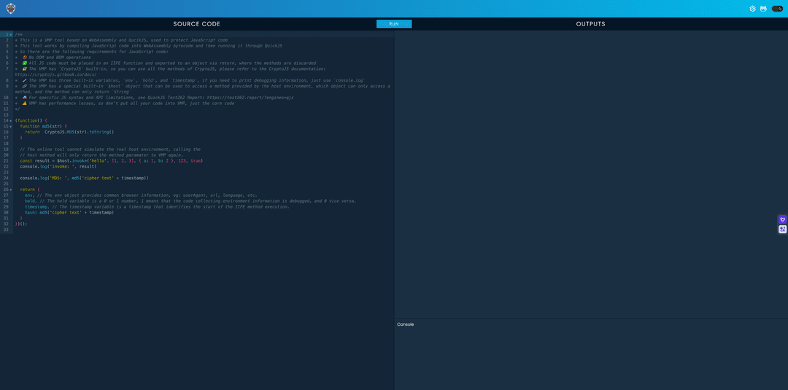788x390 pixels.
Task: Click the cryptojs.gitbook.io docs URL
Action: pos(55,74)
